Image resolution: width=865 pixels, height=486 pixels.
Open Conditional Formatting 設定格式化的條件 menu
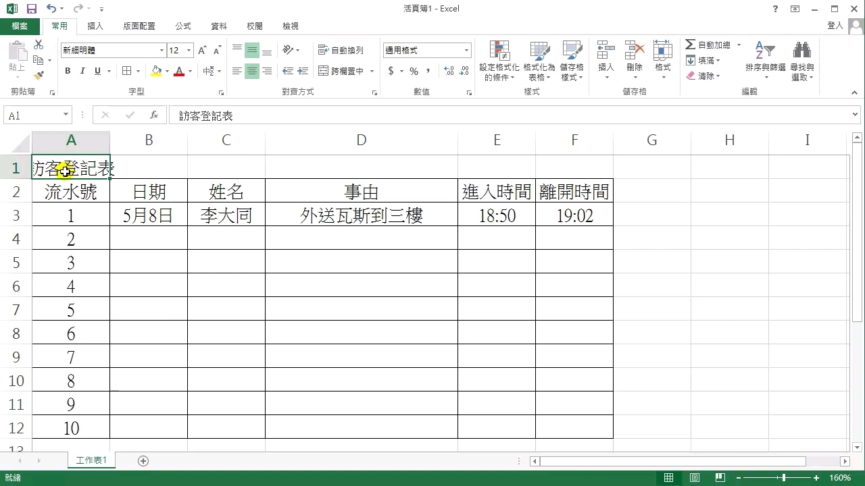coord(499,61)
